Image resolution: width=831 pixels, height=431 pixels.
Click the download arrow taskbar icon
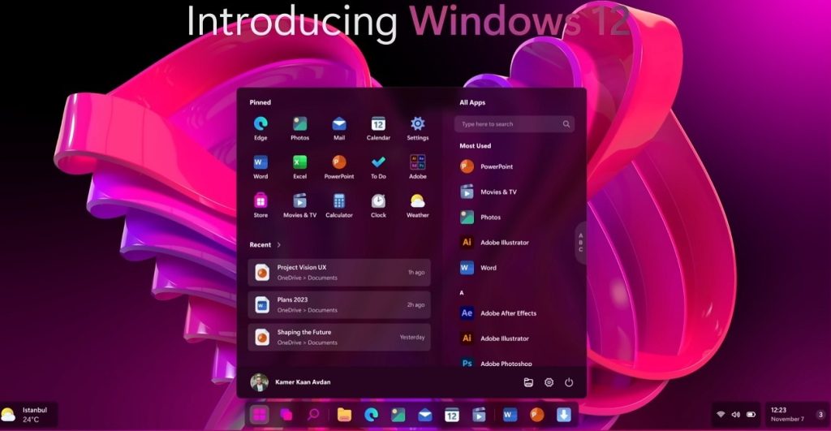(564, 415)
